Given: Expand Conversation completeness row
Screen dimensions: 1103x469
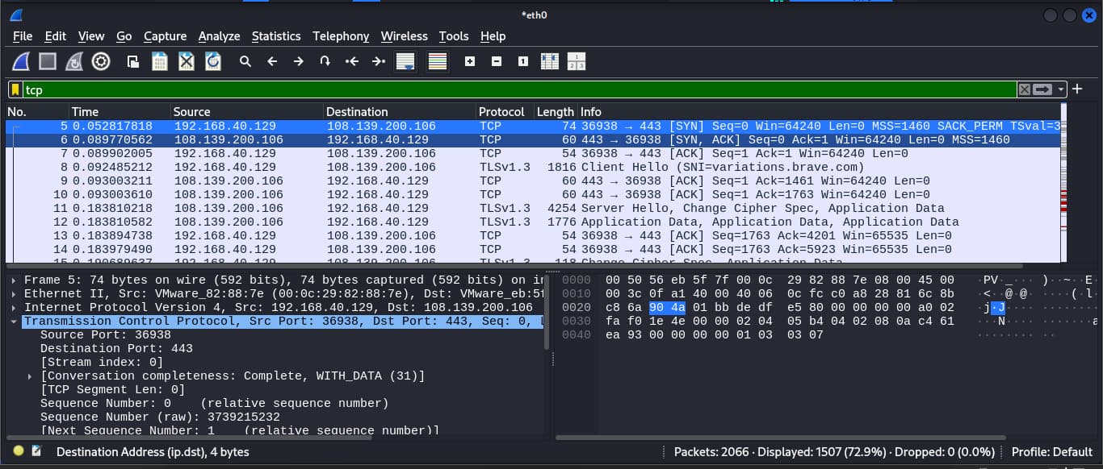Looking at the screenshot, I should [x=30, y=376].
